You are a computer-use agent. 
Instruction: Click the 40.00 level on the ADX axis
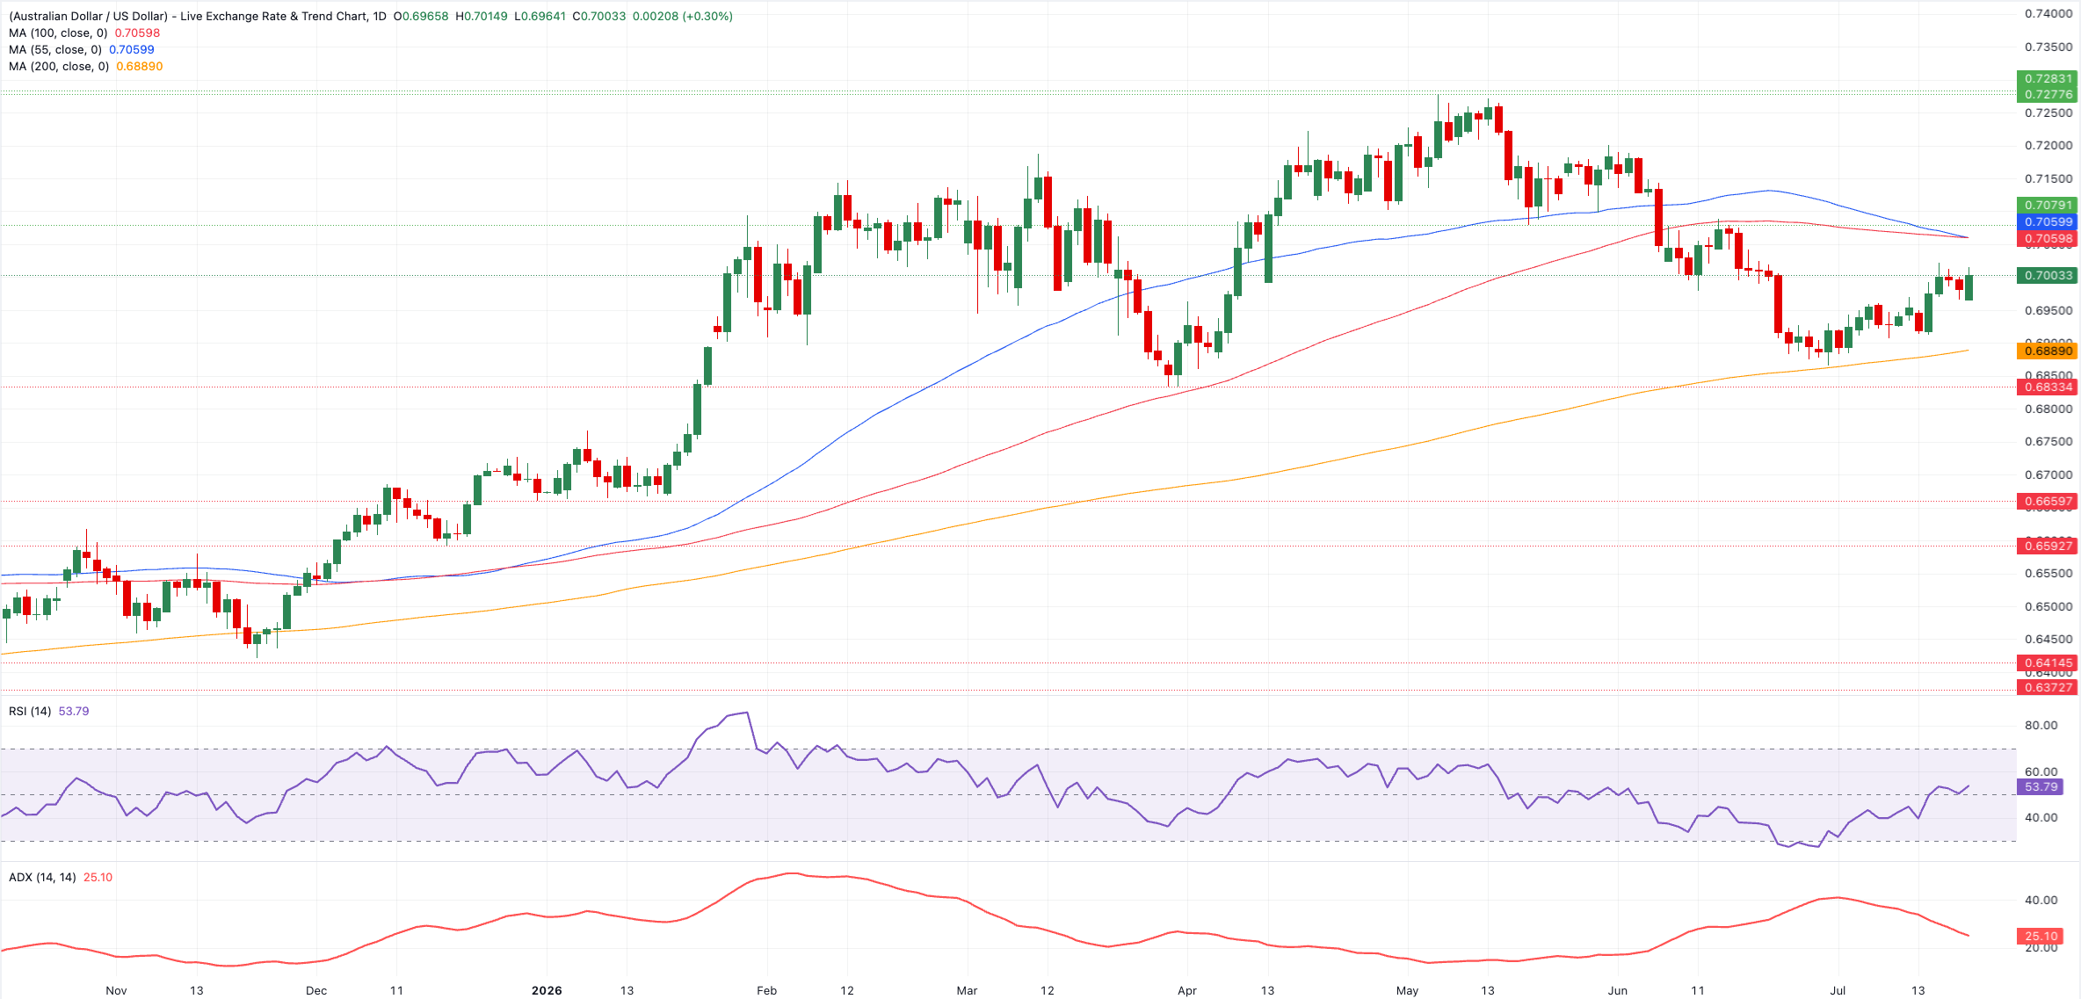[2041, 900]
